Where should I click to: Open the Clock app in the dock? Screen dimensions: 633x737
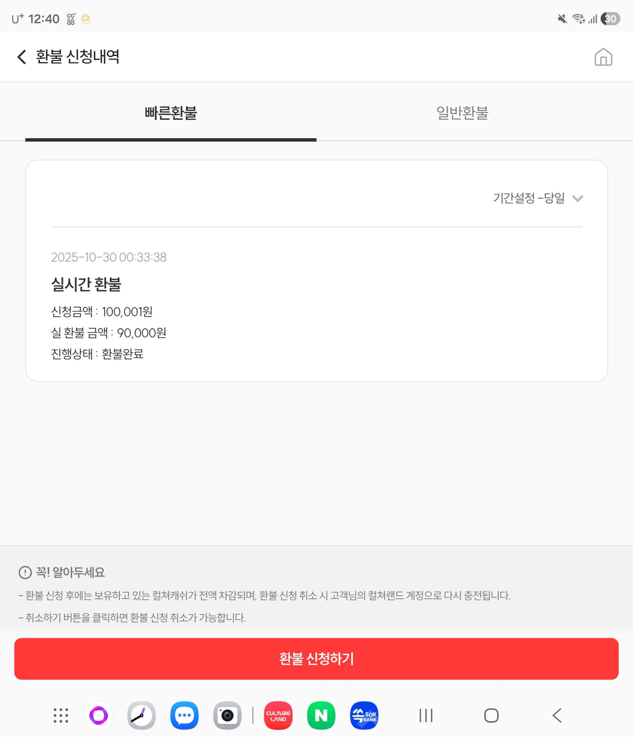[x=142, y=716]
